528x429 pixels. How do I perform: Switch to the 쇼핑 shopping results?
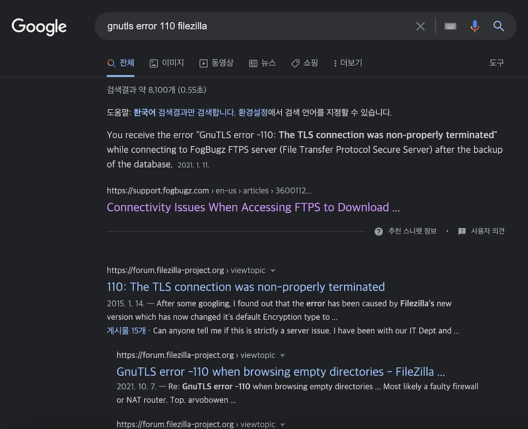pyautogui.click(x=306, y=63)
